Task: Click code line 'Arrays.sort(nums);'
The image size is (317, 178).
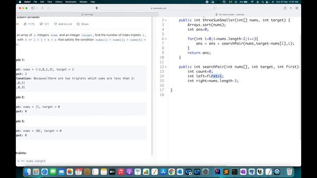Action: (x=207, y=25)
